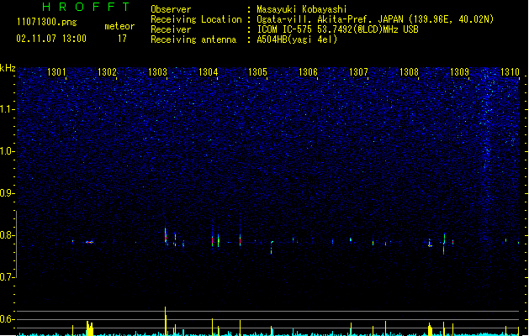Click the 1303 time marker
The width and height of the screenshot is (529, 336).
(x=157, y=72)
